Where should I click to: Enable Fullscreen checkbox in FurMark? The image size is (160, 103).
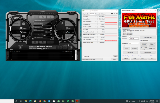[x=130, y=37]
